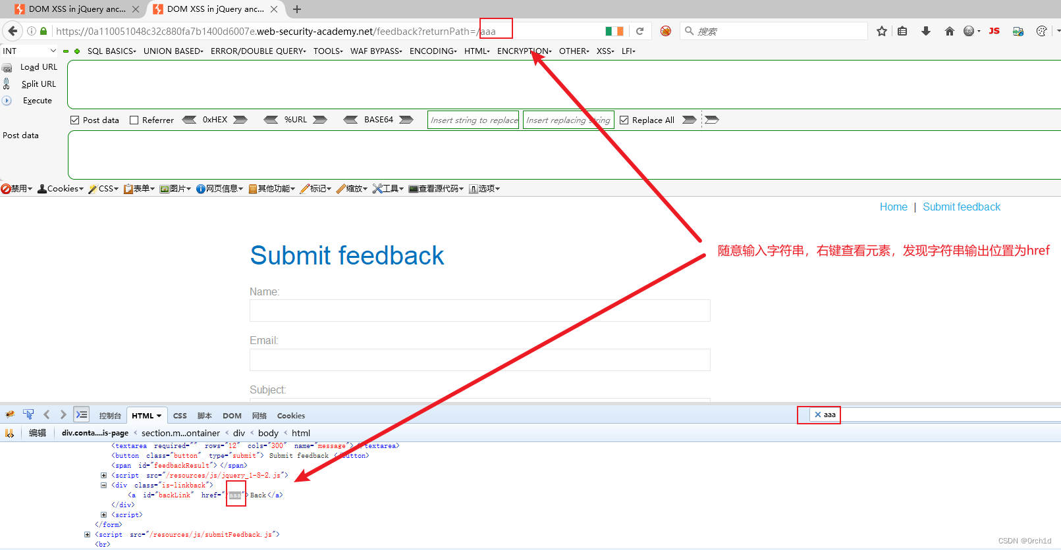
Task: Click the palette theme icon
Action: (1041, 31)
